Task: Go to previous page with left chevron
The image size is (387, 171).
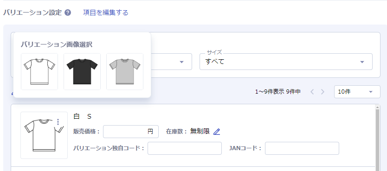Action: click(x=312, y=92)
